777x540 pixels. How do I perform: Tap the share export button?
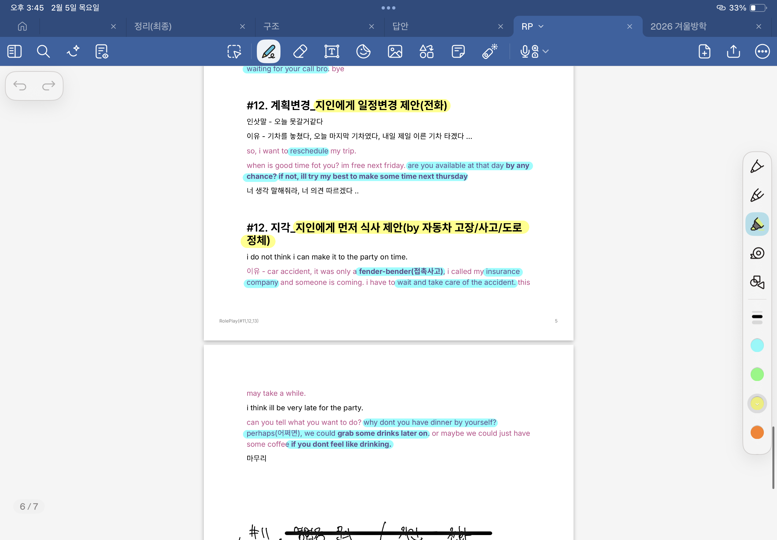(x=733, y=52)
